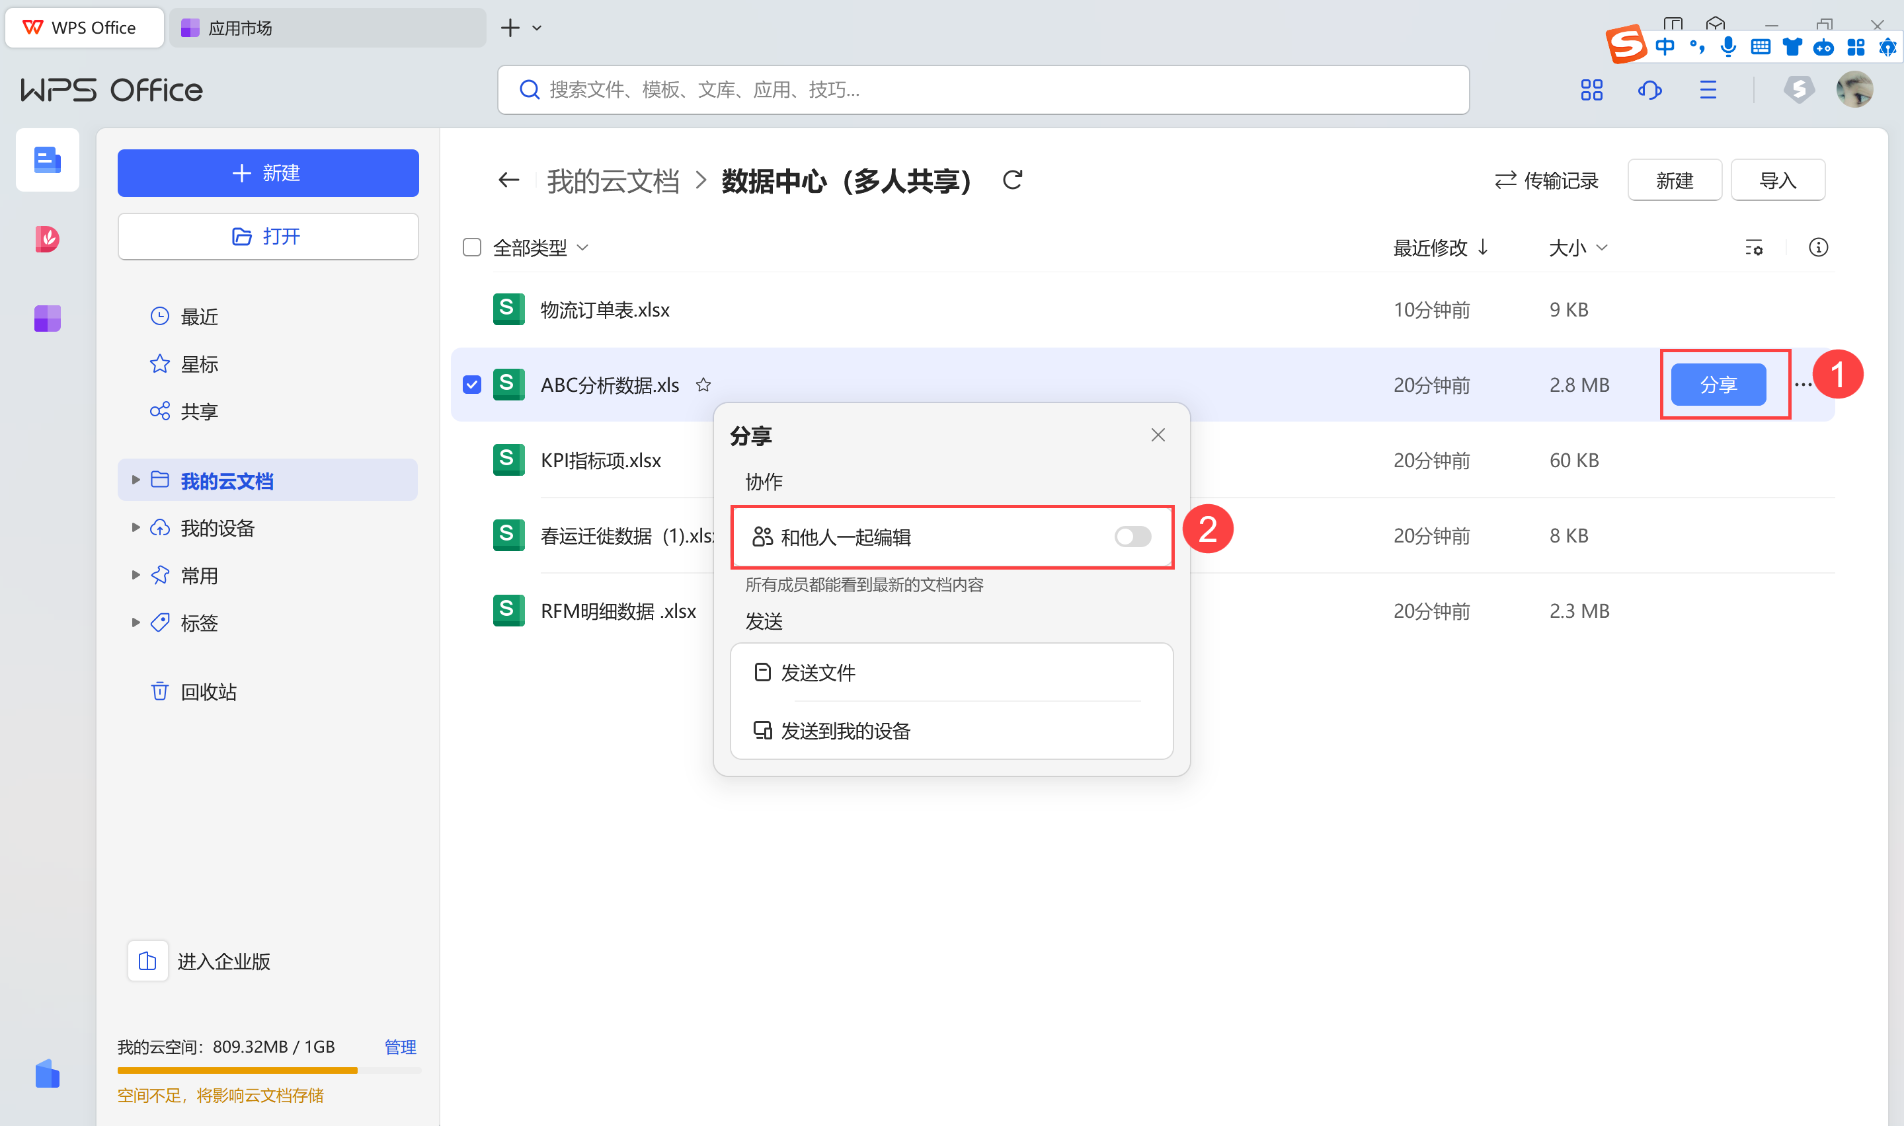Enable 和他人一起编辑 toggle

coord(1132,537)
